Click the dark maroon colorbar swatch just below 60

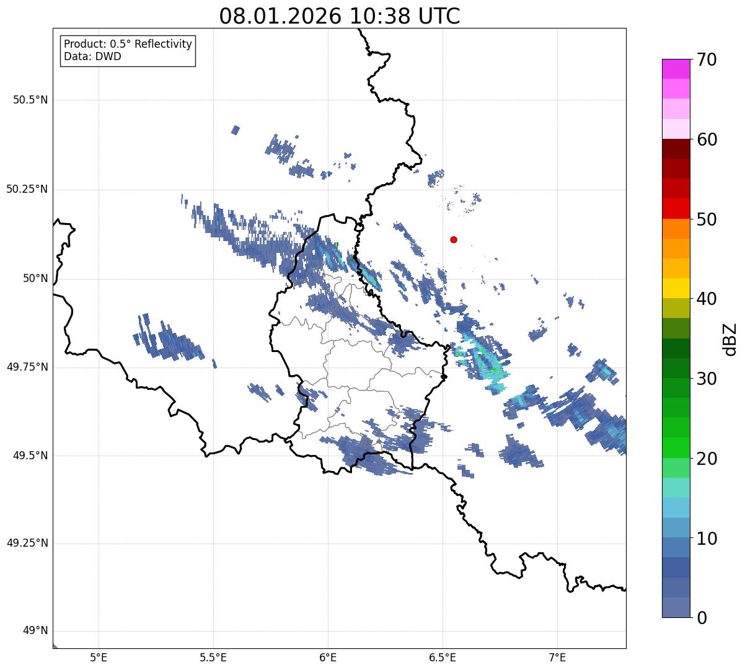(x=676, y=149)
